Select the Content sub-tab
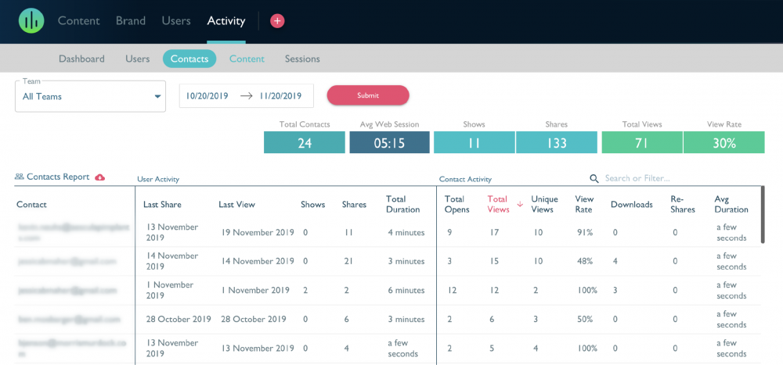 point(247,59)
